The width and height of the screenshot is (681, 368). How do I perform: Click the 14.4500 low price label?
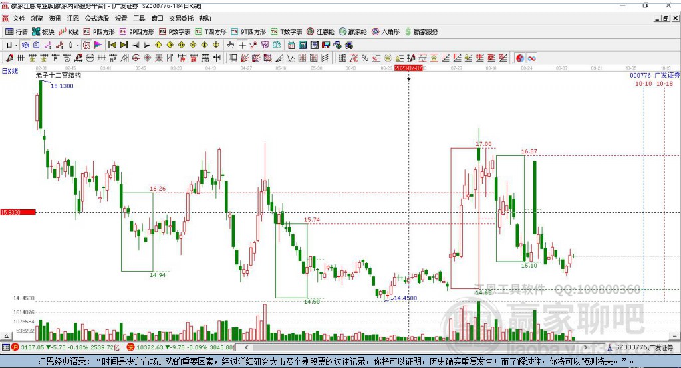(x=406, y=298)
